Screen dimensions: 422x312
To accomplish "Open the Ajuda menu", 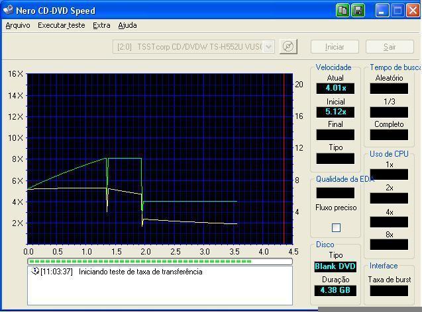I will pos(127,25).
